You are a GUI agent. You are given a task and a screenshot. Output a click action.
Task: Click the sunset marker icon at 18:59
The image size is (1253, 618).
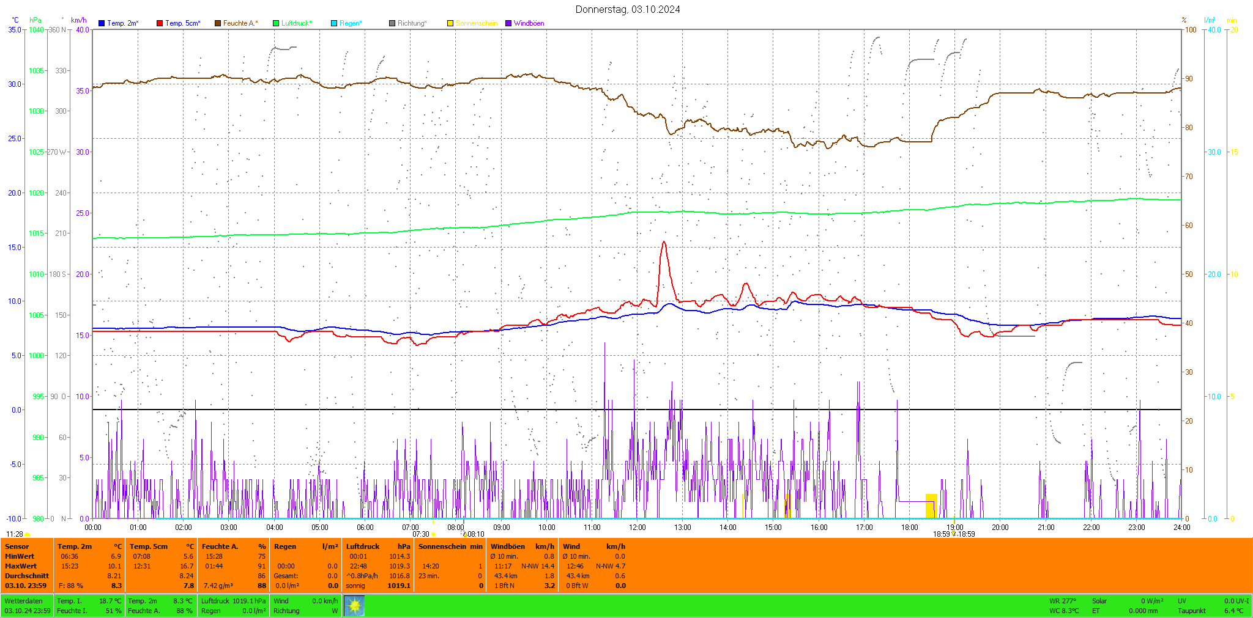(954, 534)
